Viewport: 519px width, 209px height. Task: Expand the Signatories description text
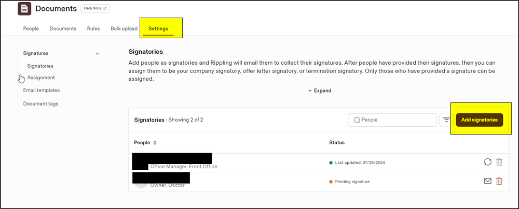click(x=319, y=91)
